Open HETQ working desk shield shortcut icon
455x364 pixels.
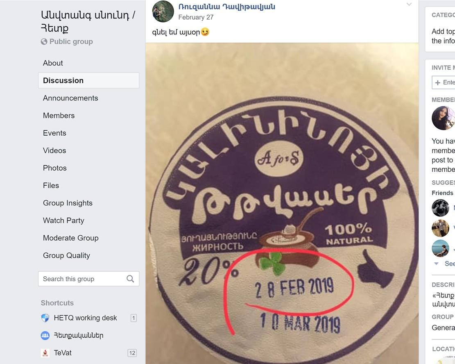45,318
